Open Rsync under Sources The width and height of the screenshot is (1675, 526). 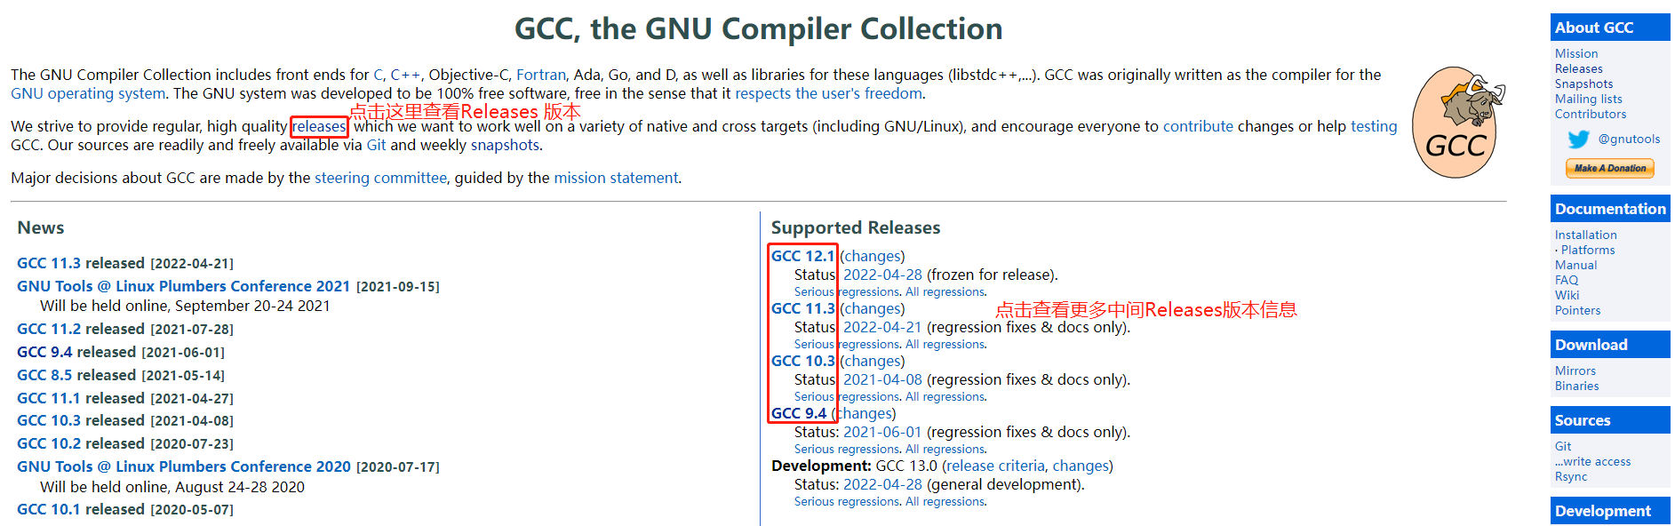[x=1571, y=476]
